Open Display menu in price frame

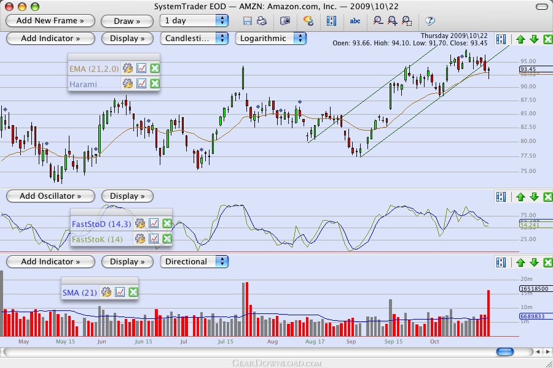127,39
